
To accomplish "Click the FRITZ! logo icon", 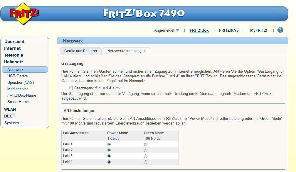I will (24, 13).
